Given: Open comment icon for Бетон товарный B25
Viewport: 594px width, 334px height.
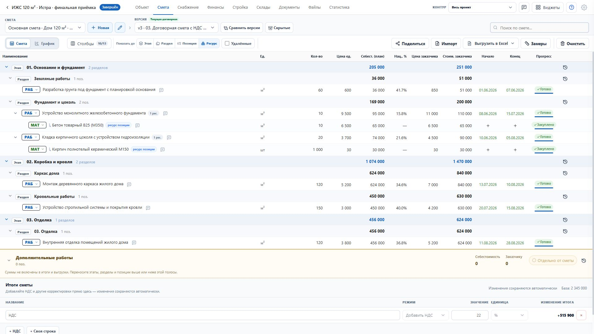Looking at the screenshot, I should pyautogui.click(x=137, y=125).
